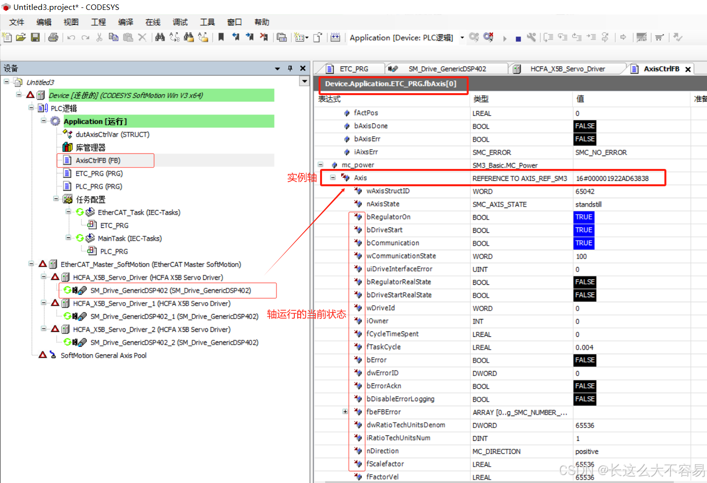Click the Copy icon in toolbar
Image resolution: width=707 pixels, height=483 pixels.
coord(113,37)
